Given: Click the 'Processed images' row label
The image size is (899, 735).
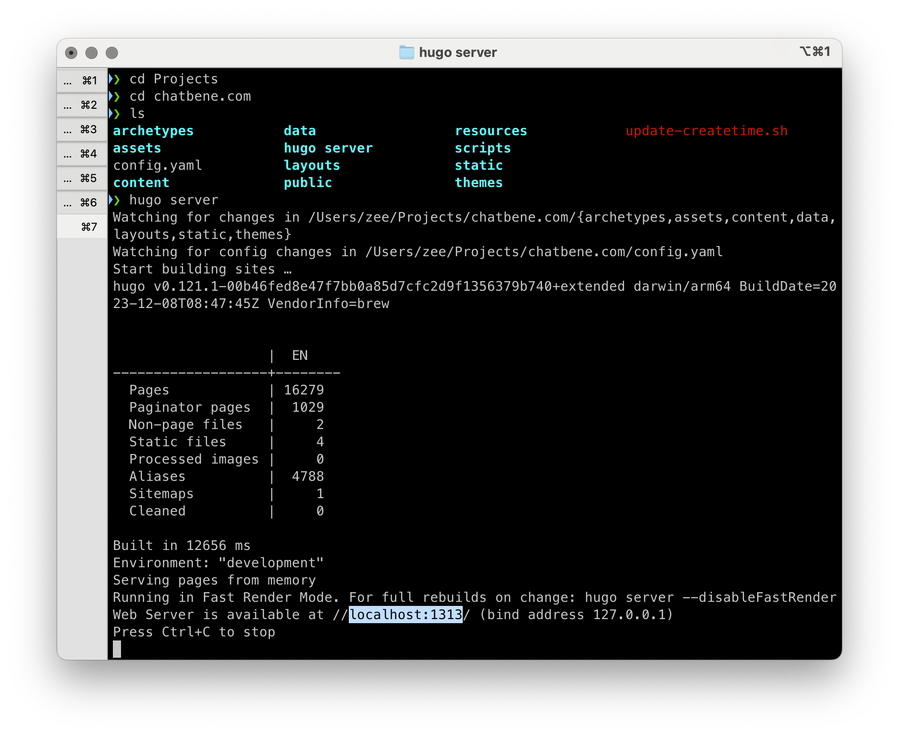Looking at the screenshot, I should pyautogui.click(x=194, y=460).
